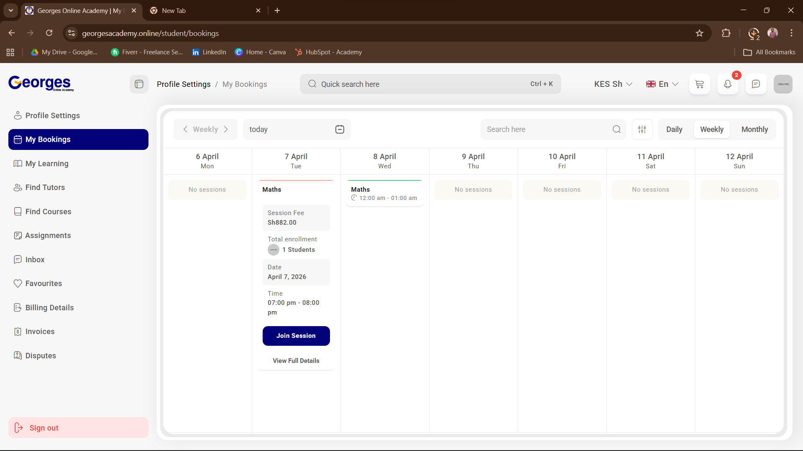Viewport: 803px width, 451px height.
Task: Toggle the sidebar panel icon
Action: (x=139, y=84)
